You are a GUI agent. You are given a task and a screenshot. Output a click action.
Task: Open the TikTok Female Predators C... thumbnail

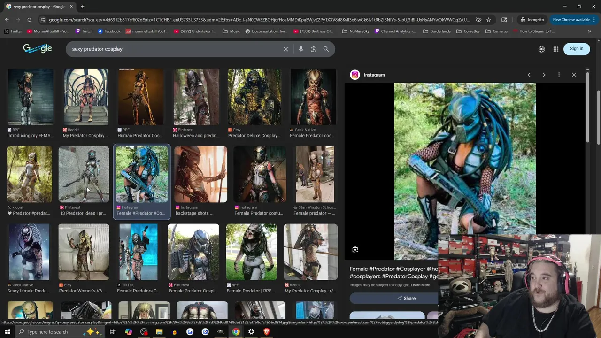139,252
